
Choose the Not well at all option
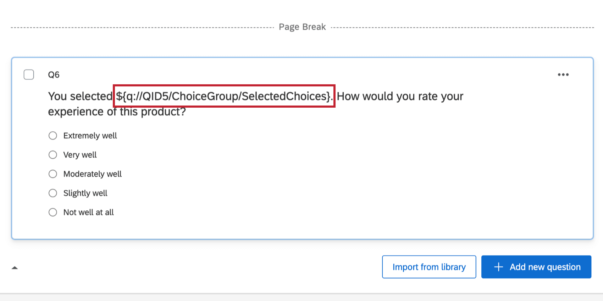[52, 212]
